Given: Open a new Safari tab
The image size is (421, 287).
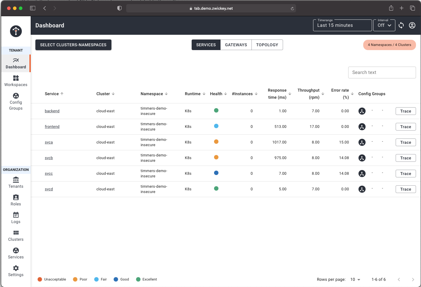Looking at the screenshot, I should tap(402, 8).
